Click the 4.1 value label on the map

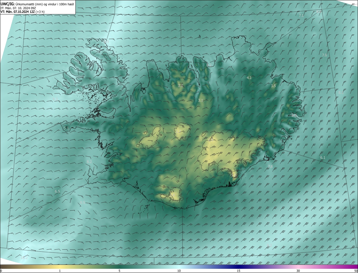[249, 78]
